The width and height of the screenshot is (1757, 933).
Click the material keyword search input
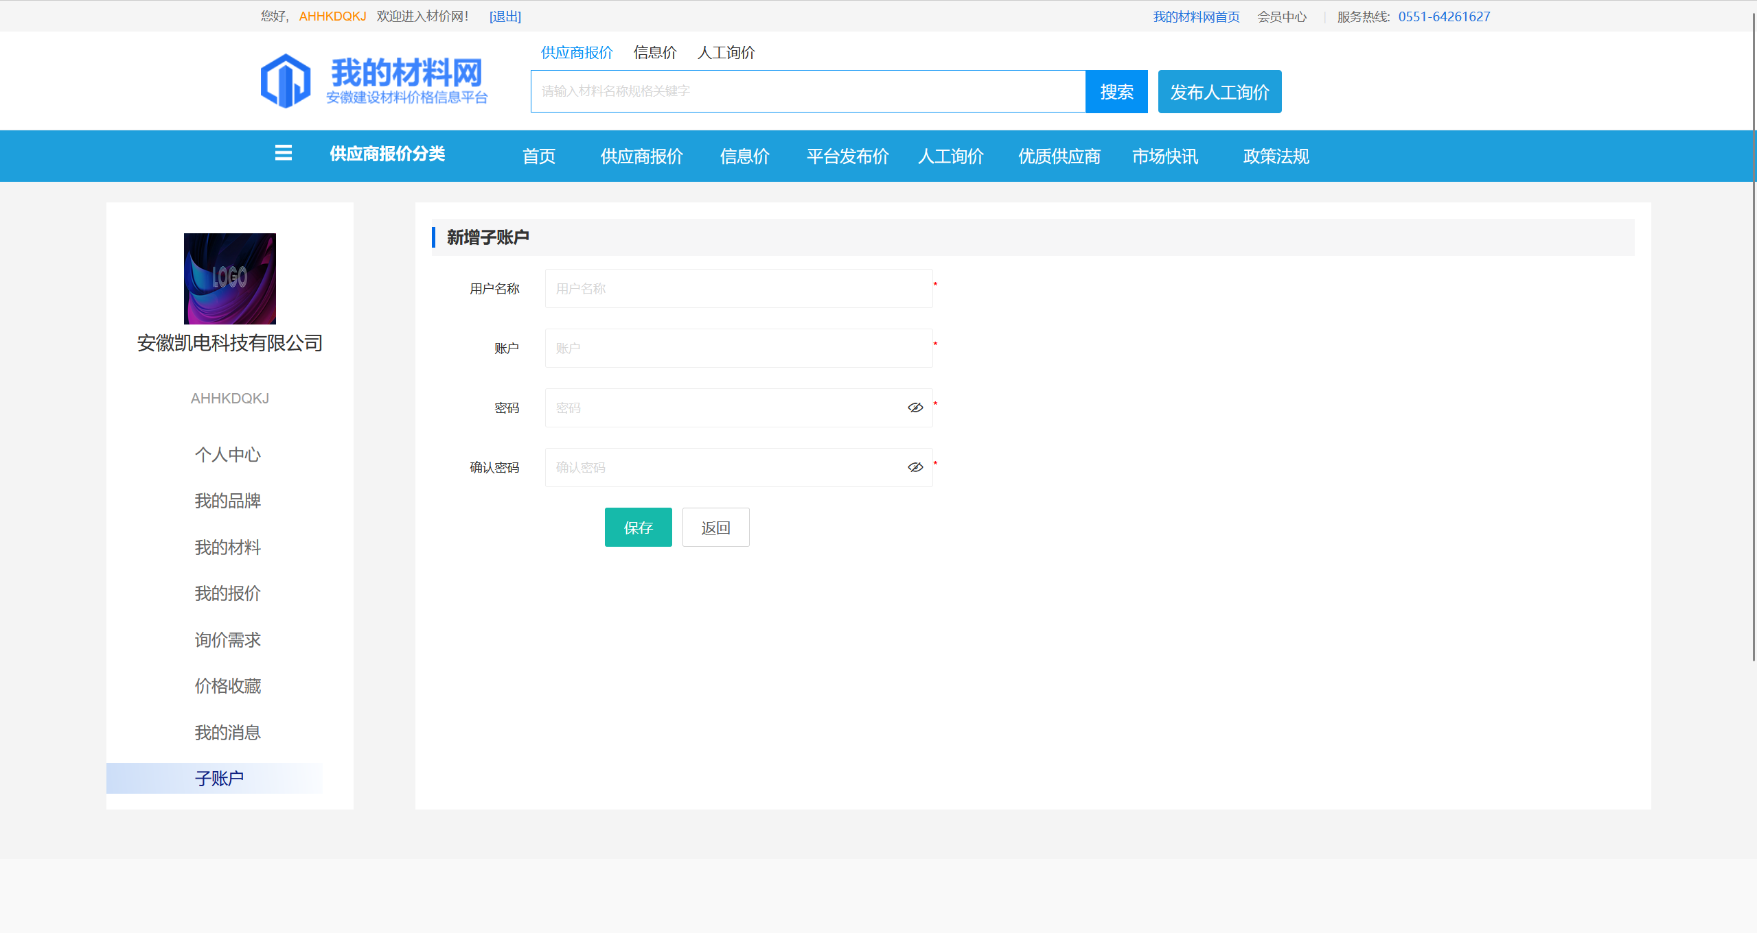807,91
